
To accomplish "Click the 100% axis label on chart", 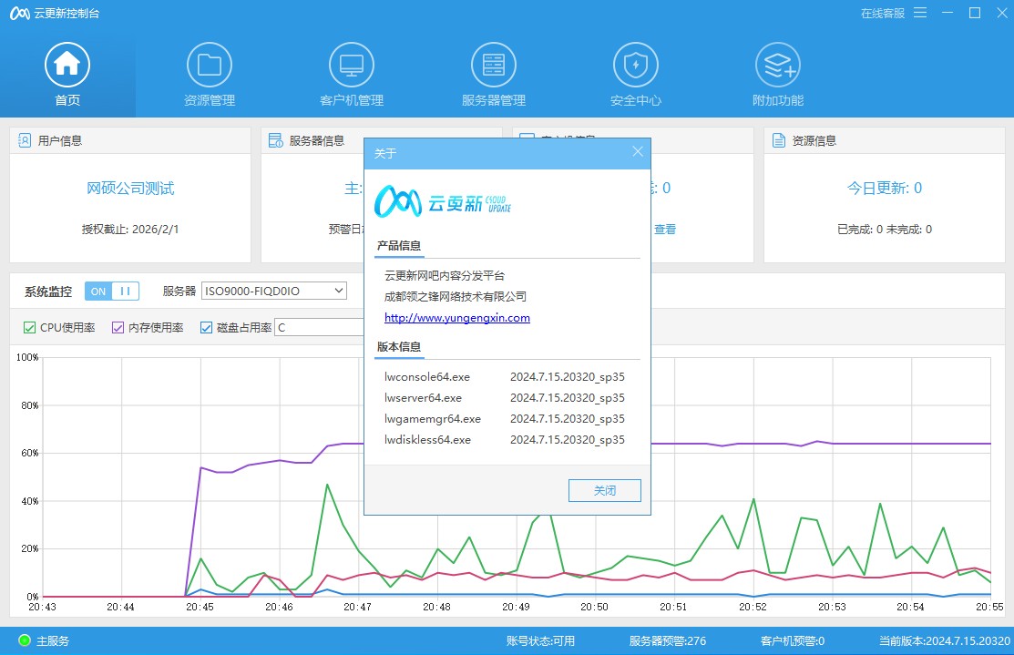I will click(x=27, y=357).
